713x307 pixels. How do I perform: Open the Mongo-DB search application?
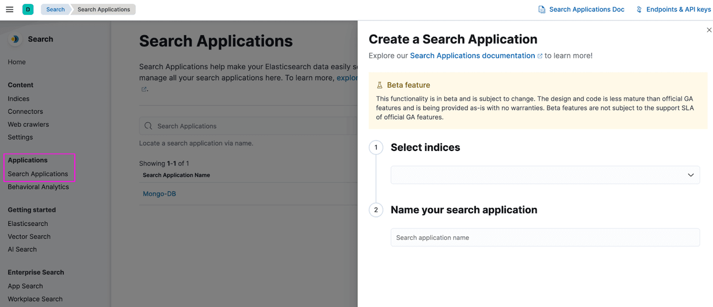(159, 194)
